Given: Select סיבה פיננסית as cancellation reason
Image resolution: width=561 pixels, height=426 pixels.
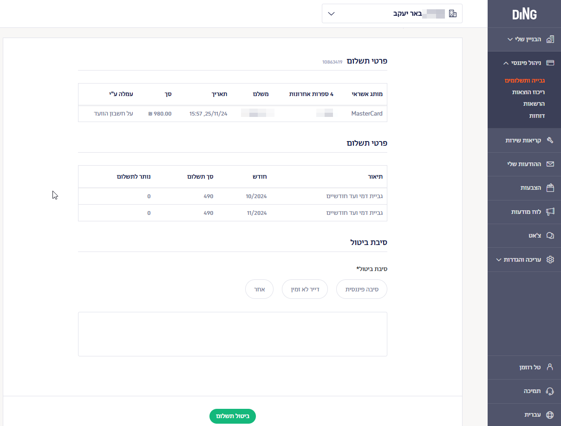Looking at the screenshot, I should [x=361, y=290].
